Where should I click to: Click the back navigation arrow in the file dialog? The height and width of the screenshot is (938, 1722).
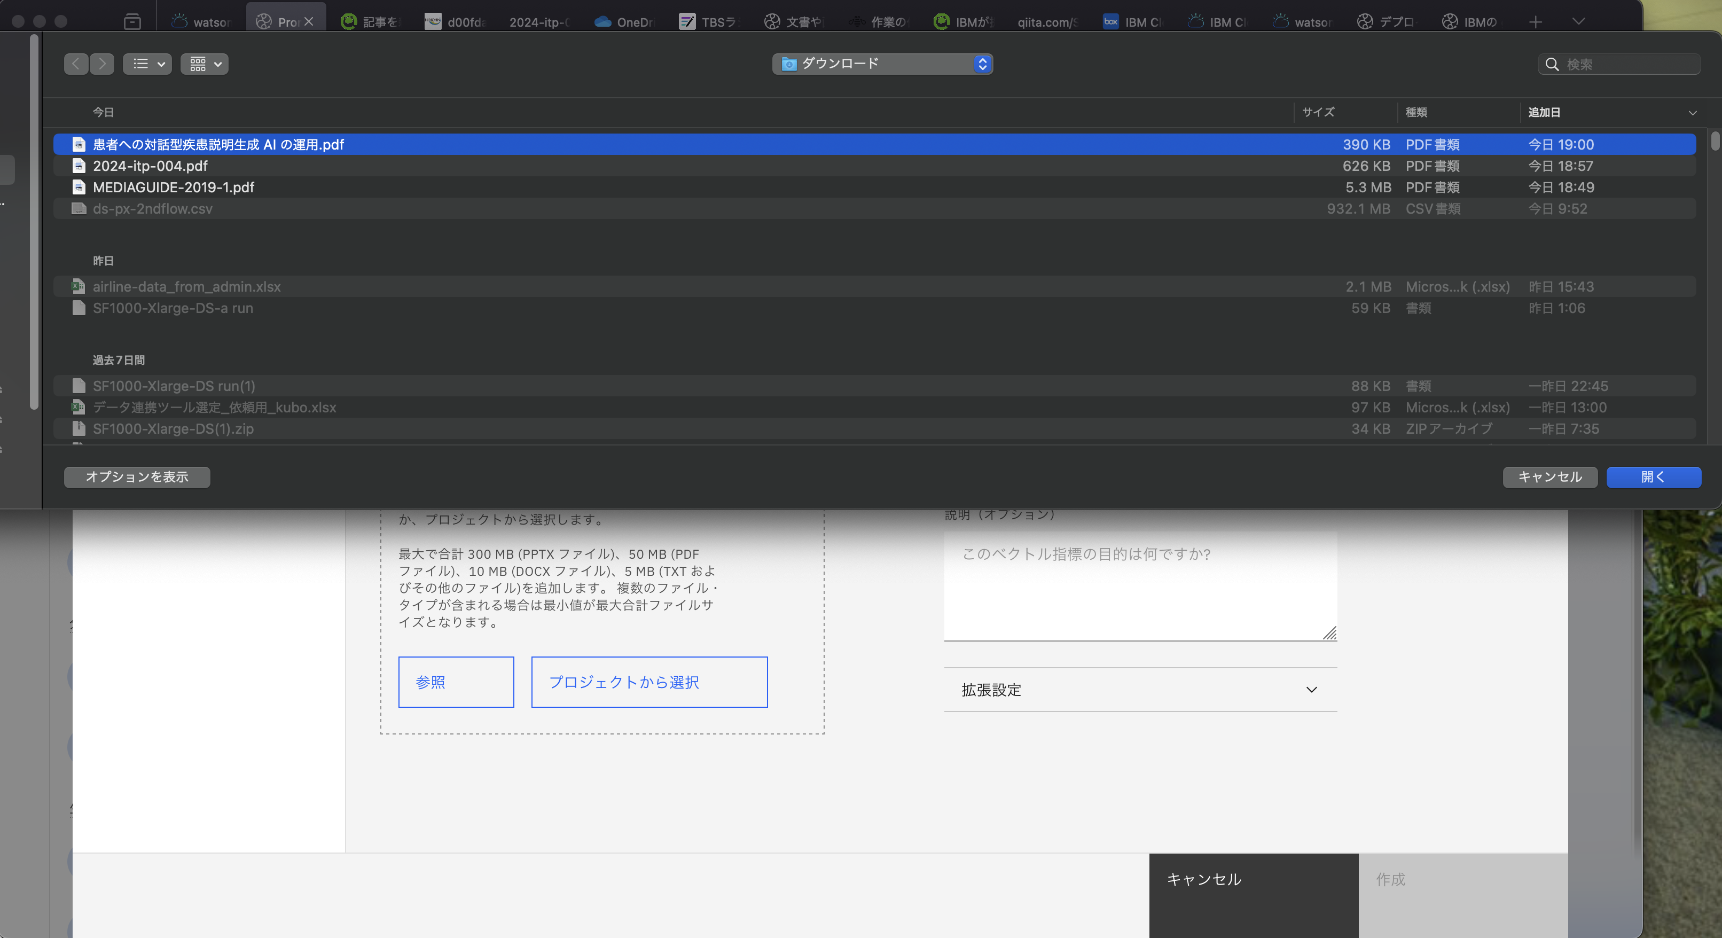point(76,64)
